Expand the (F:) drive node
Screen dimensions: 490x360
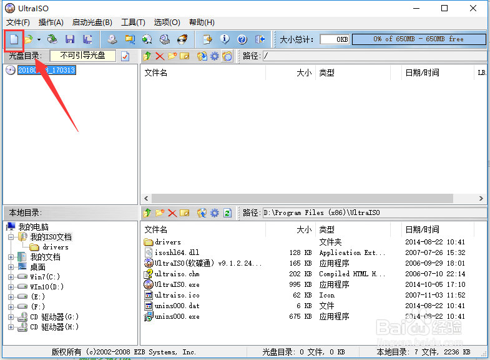tap(11, 307)
